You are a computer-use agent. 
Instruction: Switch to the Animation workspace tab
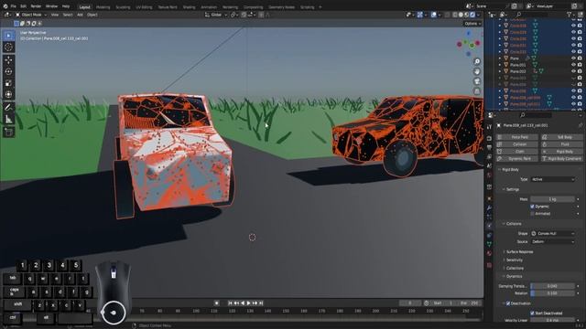[209, 7]
